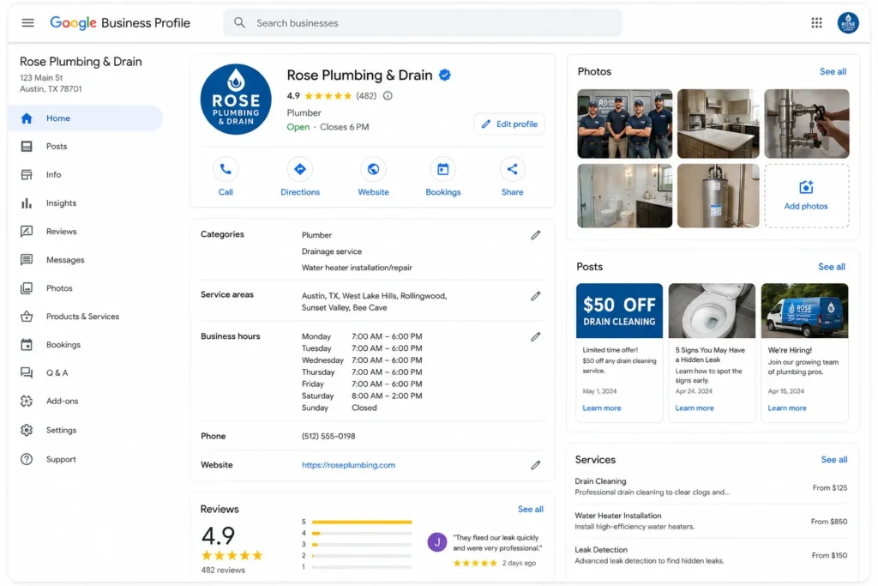878x586 pixels.
Task: Click the Support question mark icon
Action: [x=27, y=459]
